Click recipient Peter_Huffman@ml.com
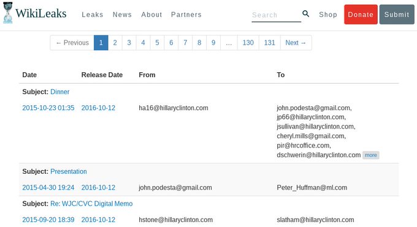Viewport: 417px width, 227px height. (312, 188)
